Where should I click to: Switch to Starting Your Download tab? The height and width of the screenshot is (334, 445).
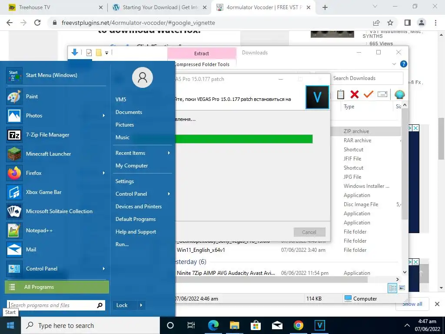point(159,7)
